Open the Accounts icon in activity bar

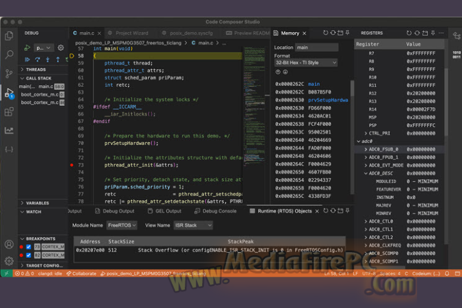(9, 244)
